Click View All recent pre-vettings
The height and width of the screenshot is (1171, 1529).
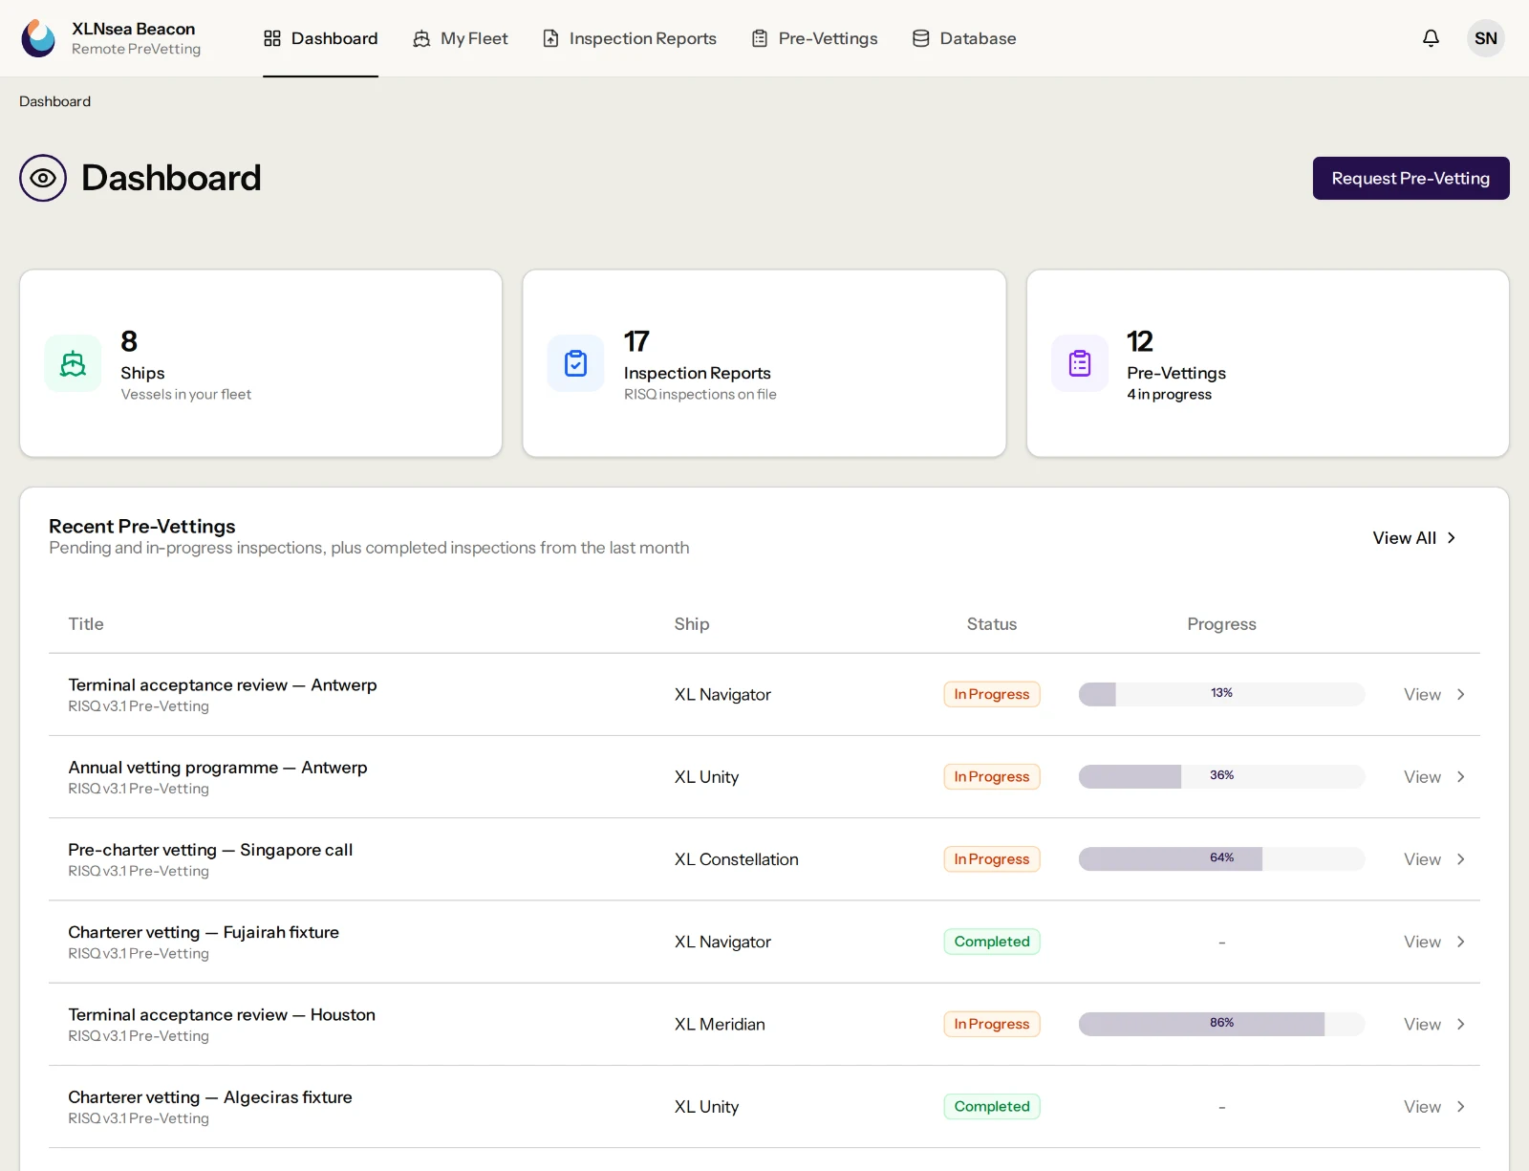(x=1414, y=538)
